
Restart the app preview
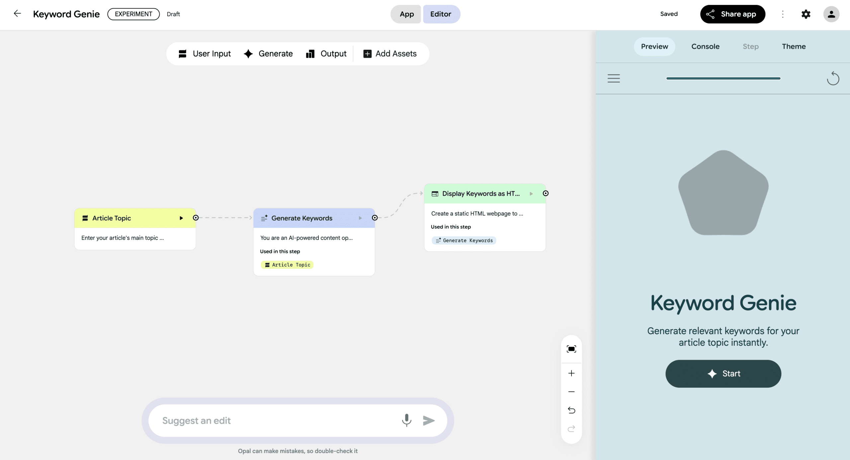(833, 78)
